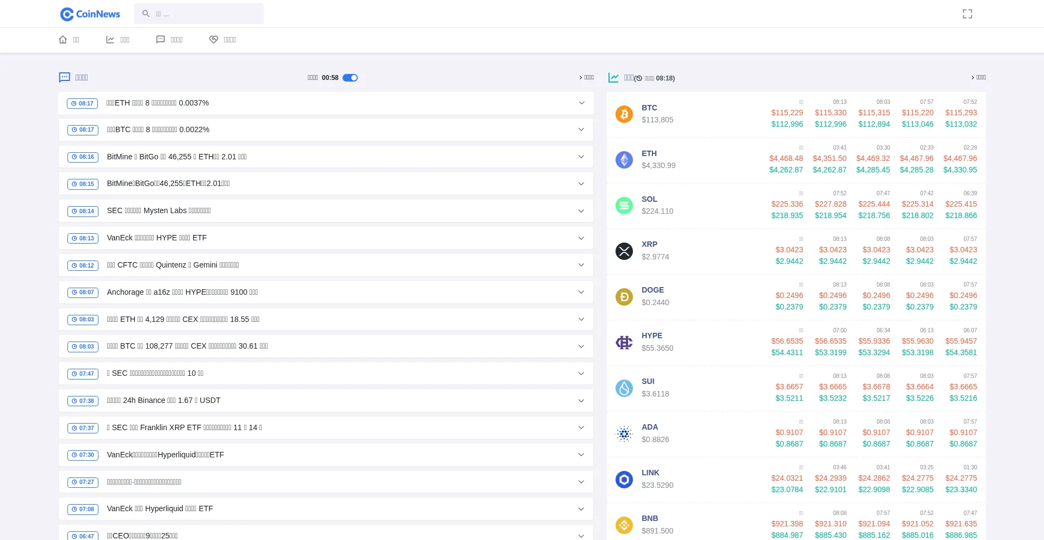Viewport: 1044px width, 540px height.
Task: Click the Dogecoin coin icon
Action: tap(624, 297)
